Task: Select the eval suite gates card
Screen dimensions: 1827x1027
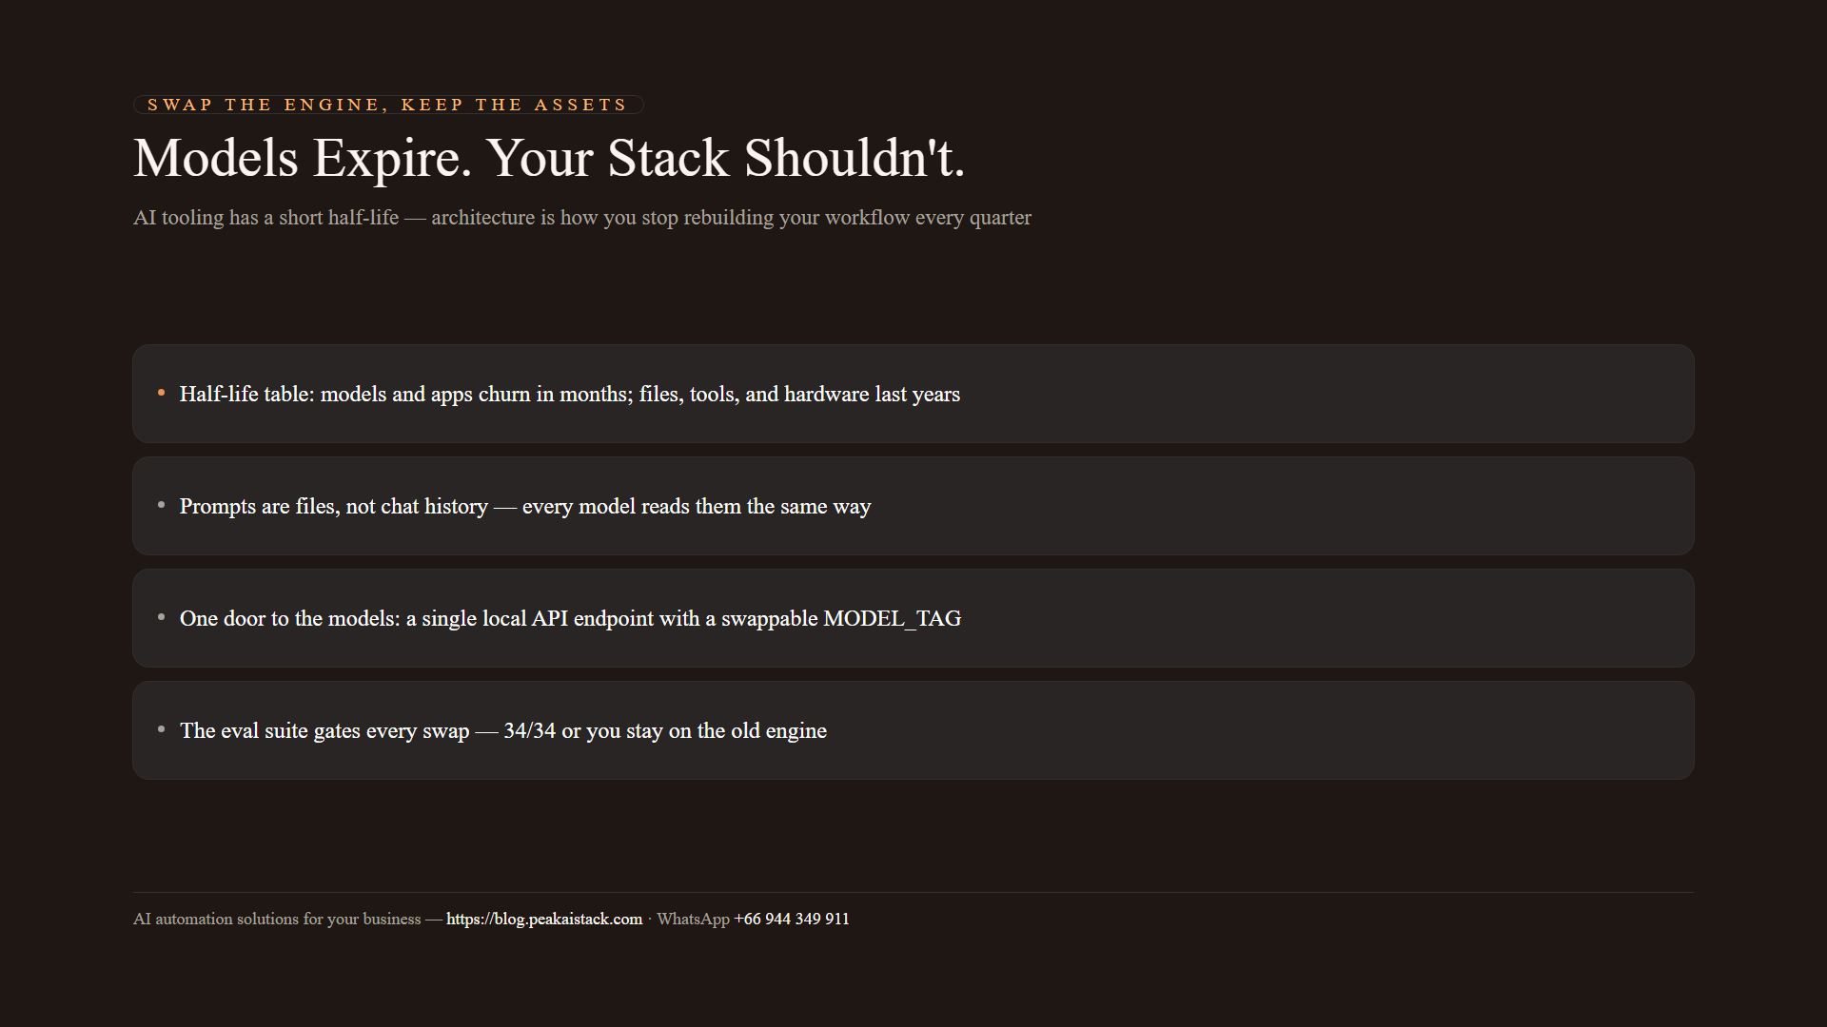Action: point(913,730)
